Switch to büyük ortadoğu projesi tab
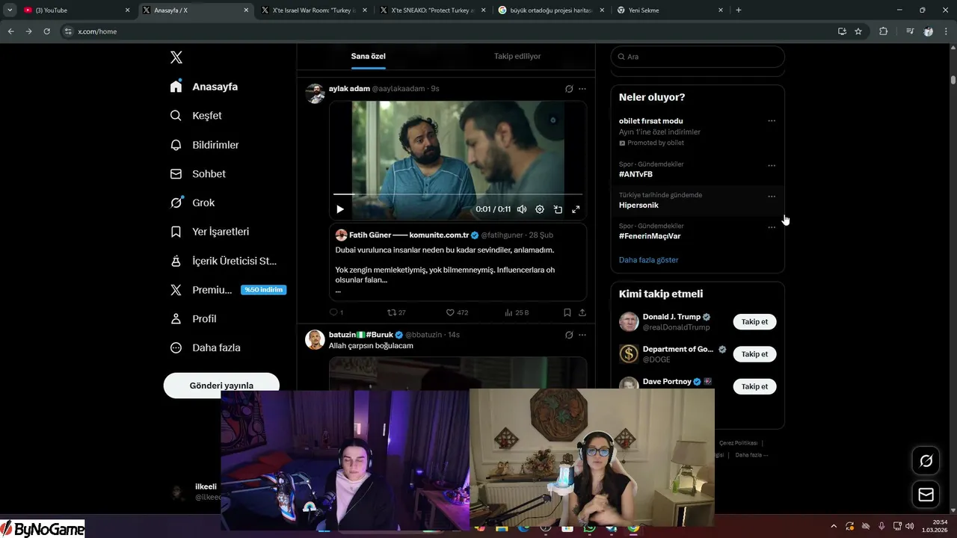This screenshot has width=957, height=538. point(551,10)
